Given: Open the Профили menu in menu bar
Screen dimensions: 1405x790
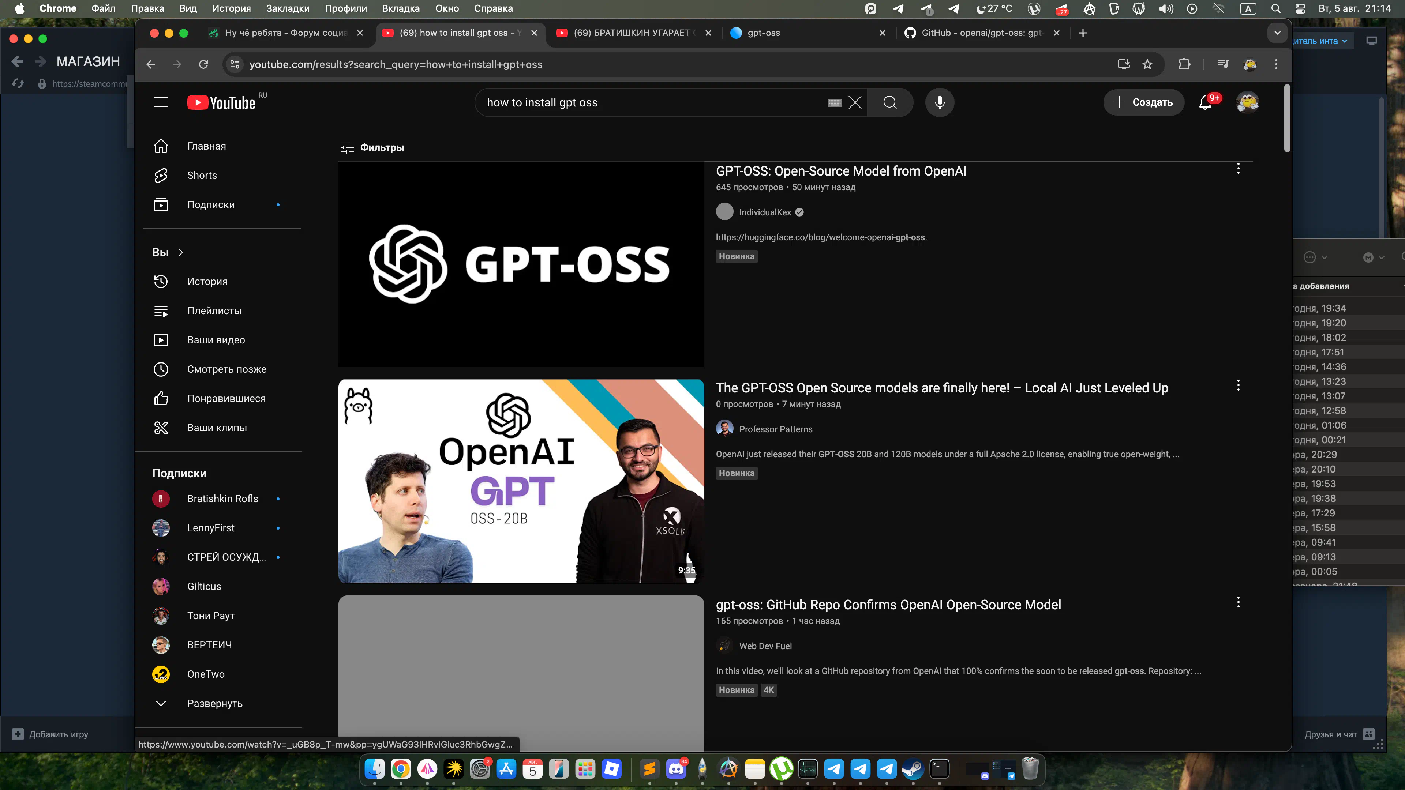Looking at the screenshot, I should coord(346,8).
